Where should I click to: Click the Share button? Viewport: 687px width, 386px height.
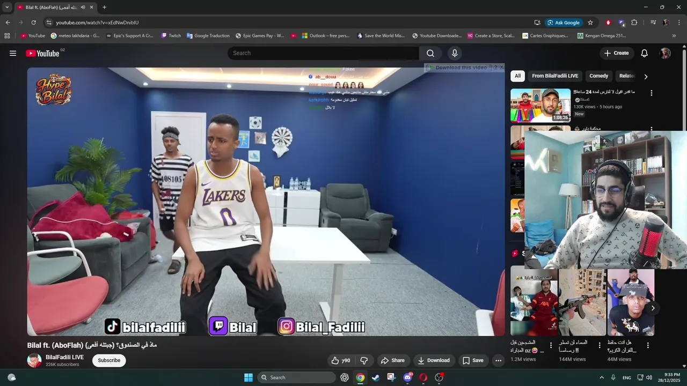tap(392, 360)
